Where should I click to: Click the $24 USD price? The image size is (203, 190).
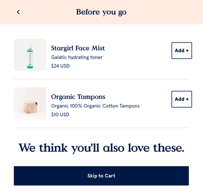point(60,66)
